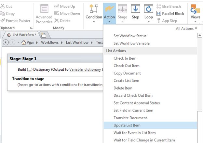Click the App Step icon
This screenshot has height=143, width=203.
click(159, 20)
